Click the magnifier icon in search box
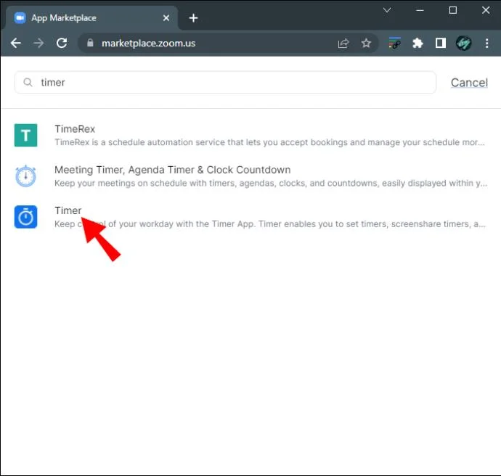The width and height of the screenshot is (501, 476). coord(28,83)
